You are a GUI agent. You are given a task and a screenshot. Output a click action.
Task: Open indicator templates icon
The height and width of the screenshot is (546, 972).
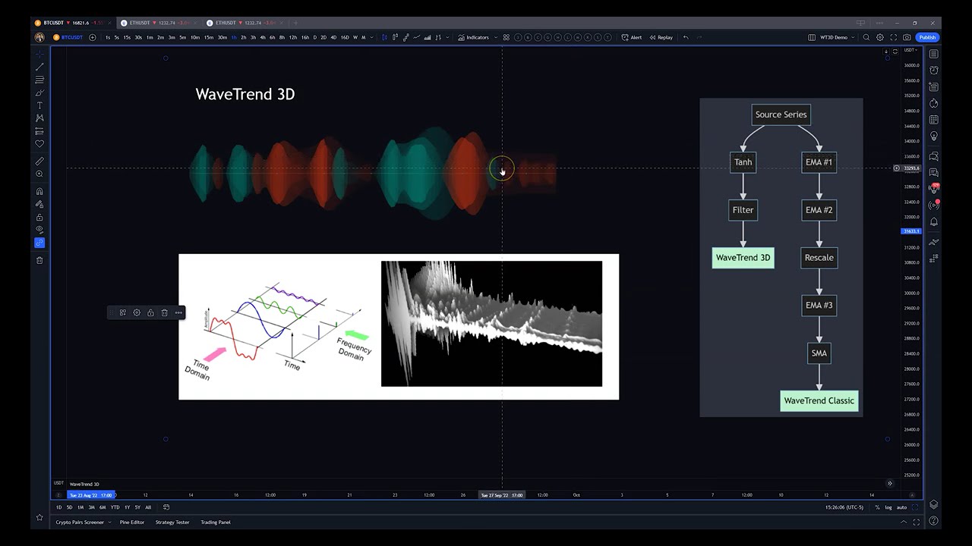(x=507, y=37)
